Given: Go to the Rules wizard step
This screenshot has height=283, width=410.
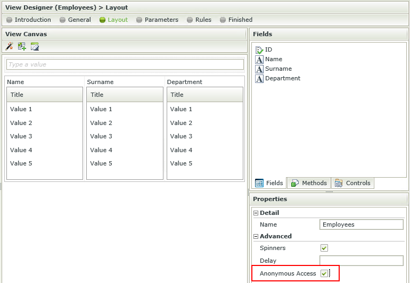Looking at the screenshot, I should (199, 20).
